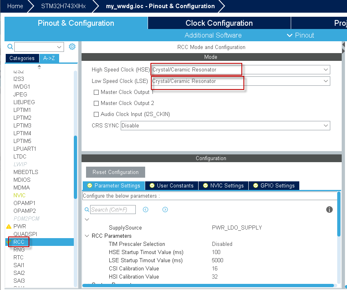The width and height of the screenshot is (347, 290).
Task: Click the peripheral list vertical scrollbar
Action: 75,167
